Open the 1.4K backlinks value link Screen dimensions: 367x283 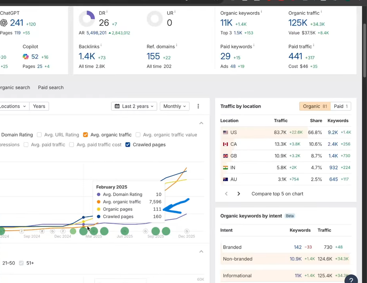coord(87,57)
